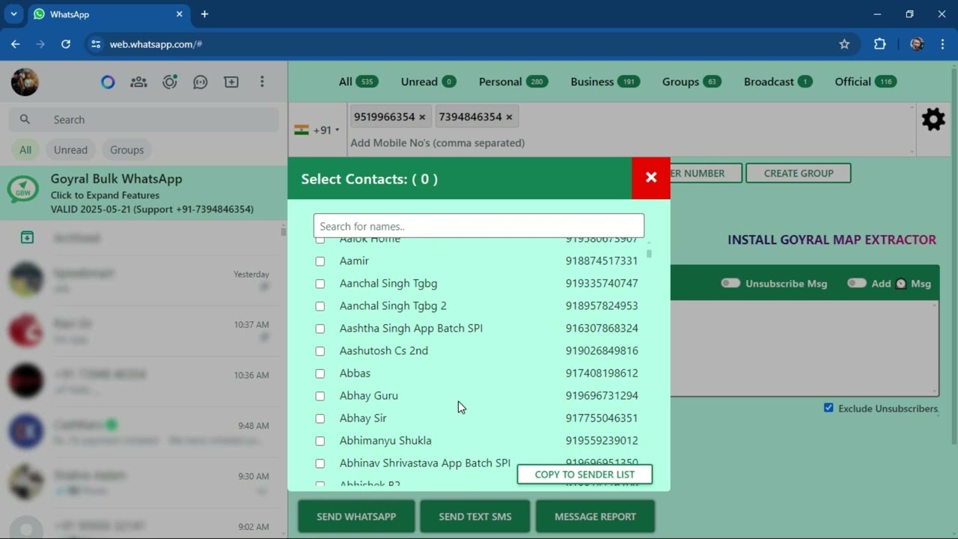This screenshot has width=958, height=539.
Task: Open browser extensions puzzle icon
Action: coord(880,44)
